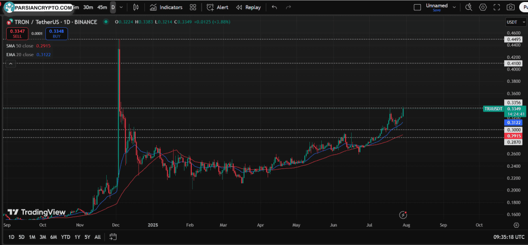Click the TRON / TetherUS symbol title
Viewport: 528px width, 245px height.
click(56, 22)
